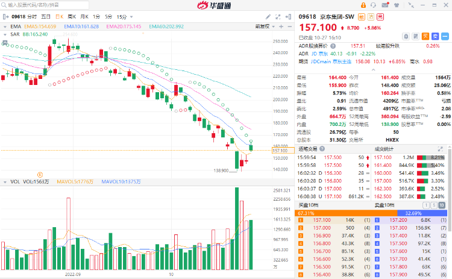Select the 月K monthly chart tab
This screenshot has height=279, width=452.
pos(84,17)
